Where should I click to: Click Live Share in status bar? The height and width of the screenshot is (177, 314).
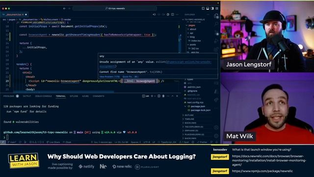[x=53, y=142]
